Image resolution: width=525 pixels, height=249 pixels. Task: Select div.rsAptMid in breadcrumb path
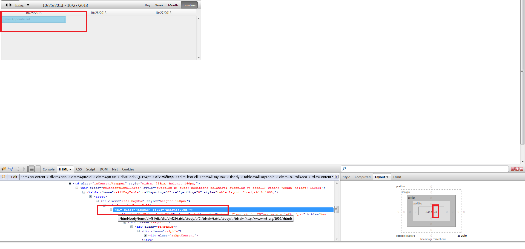click(x=81, y=177)
